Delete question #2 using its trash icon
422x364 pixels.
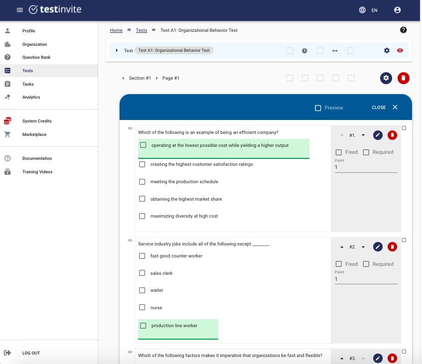[x=392, y=247]
